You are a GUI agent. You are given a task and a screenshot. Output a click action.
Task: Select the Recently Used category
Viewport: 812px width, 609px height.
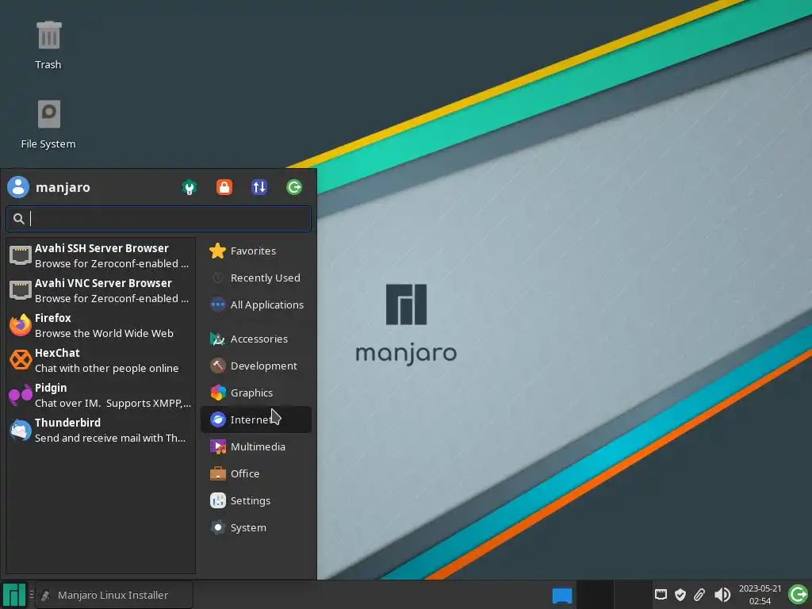pyautogui.click(x=256, y=278)
